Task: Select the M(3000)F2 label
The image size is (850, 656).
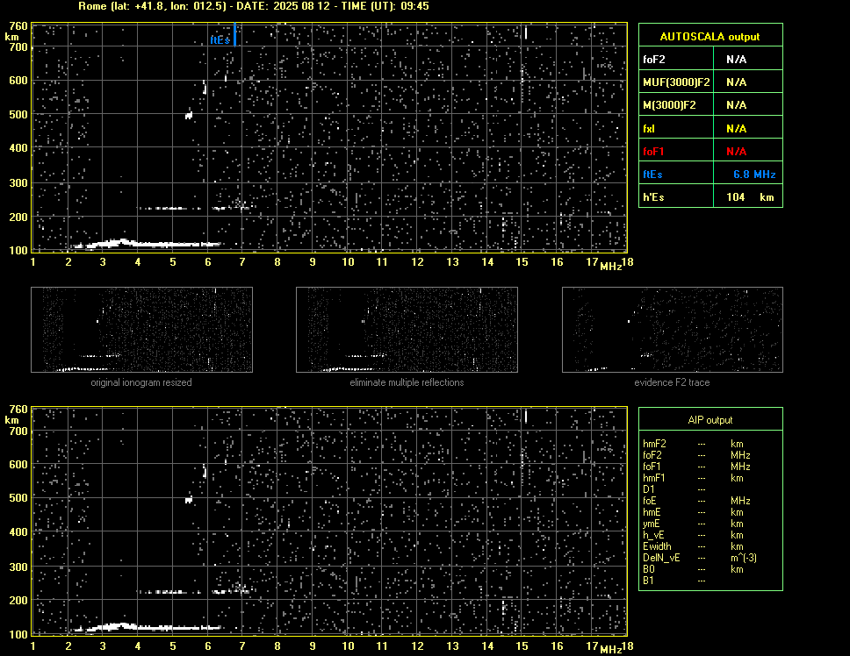Action: pyautogui.click(x=669, y=105)
